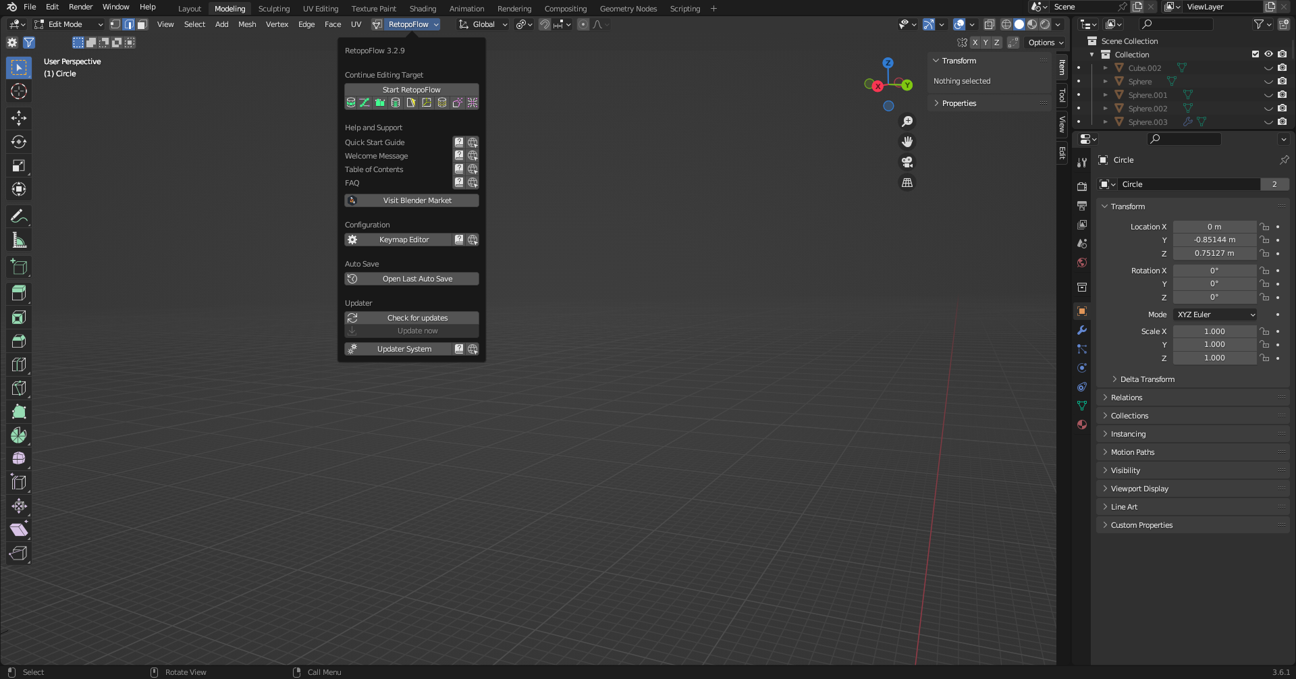Viewport: 1296px width, 679px height.
Task: Select the Extrude Region tool
Action: click(19, 294)
